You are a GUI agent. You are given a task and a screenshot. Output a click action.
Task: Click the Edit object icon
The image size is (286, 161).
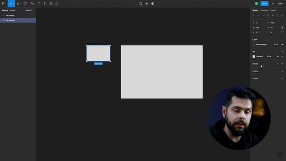(141, 4)
